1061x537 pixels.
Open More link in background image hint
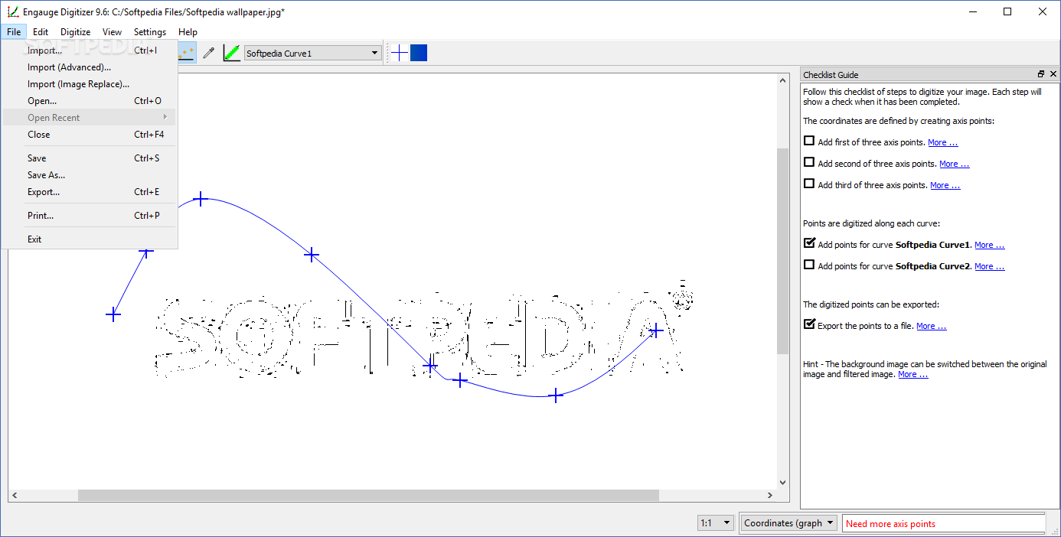coord(912,375)
